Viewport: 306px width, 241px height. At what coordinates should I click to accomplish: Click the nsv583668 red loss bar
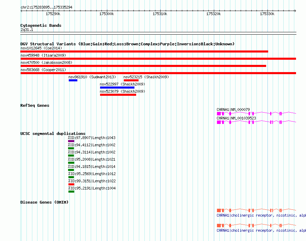coord(158,73)
